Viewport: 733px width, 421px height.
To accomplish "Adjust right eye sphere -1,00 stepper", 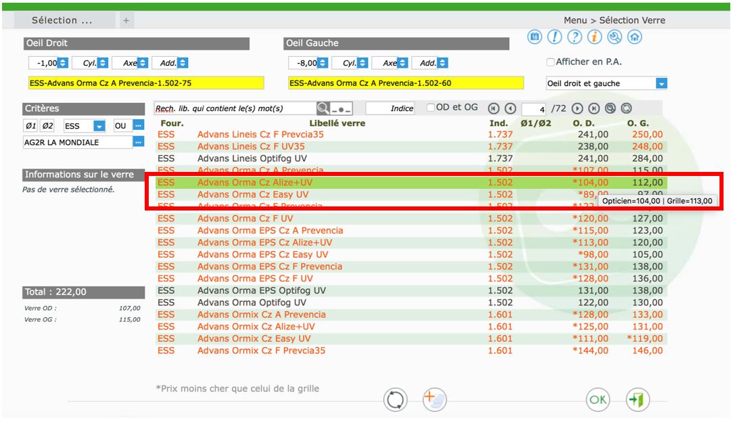I will point(63,63).
